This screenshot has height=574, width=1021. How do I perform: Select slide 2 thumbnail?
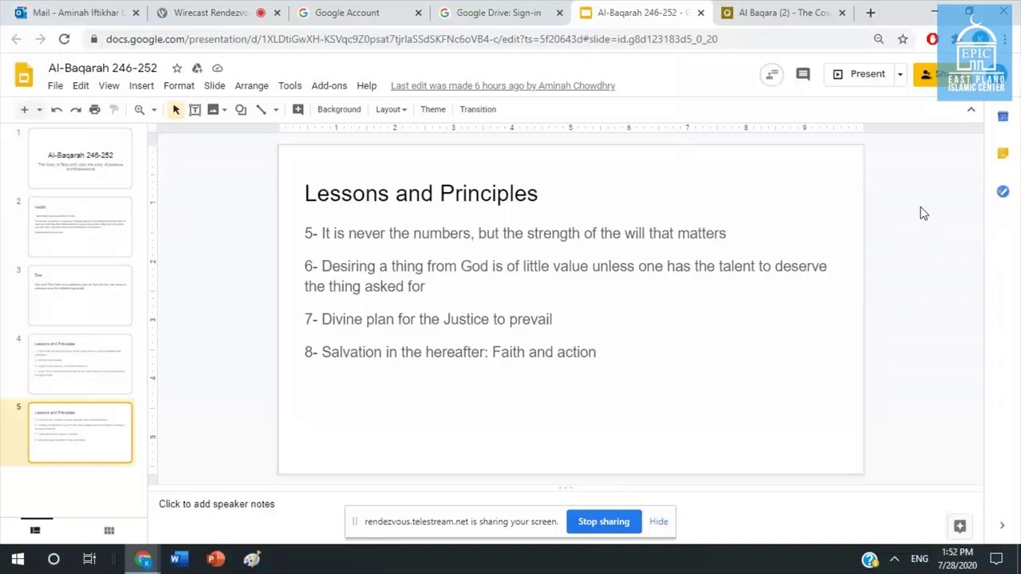pos(81,227)
